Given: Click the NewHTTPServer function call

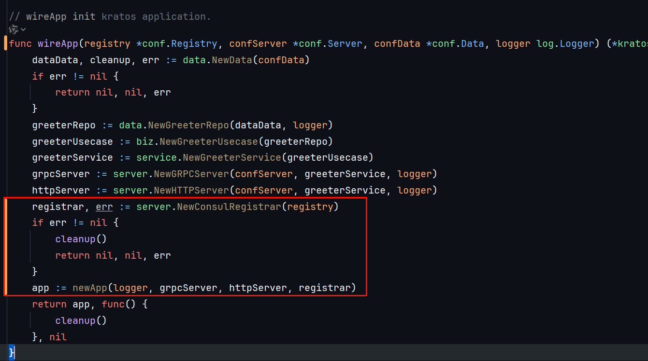Looking at the screenshot, I should point(191,191).
